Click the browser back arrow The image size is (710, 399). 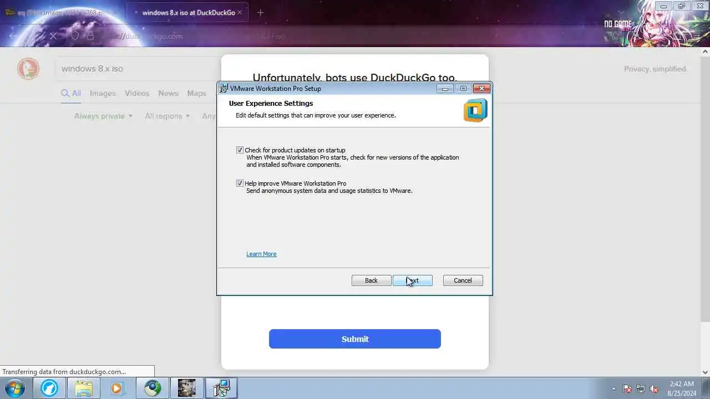point(13,36)
